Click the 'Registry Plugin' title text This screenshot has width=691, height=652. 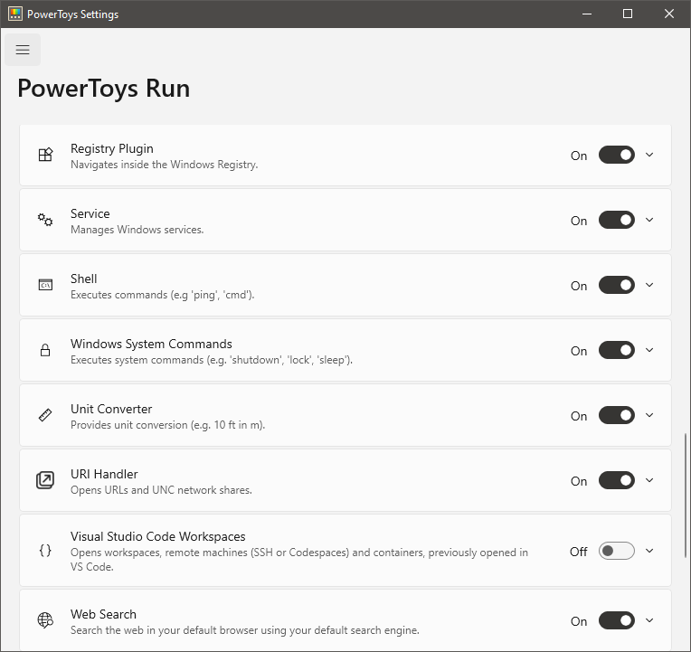(112, 148)
